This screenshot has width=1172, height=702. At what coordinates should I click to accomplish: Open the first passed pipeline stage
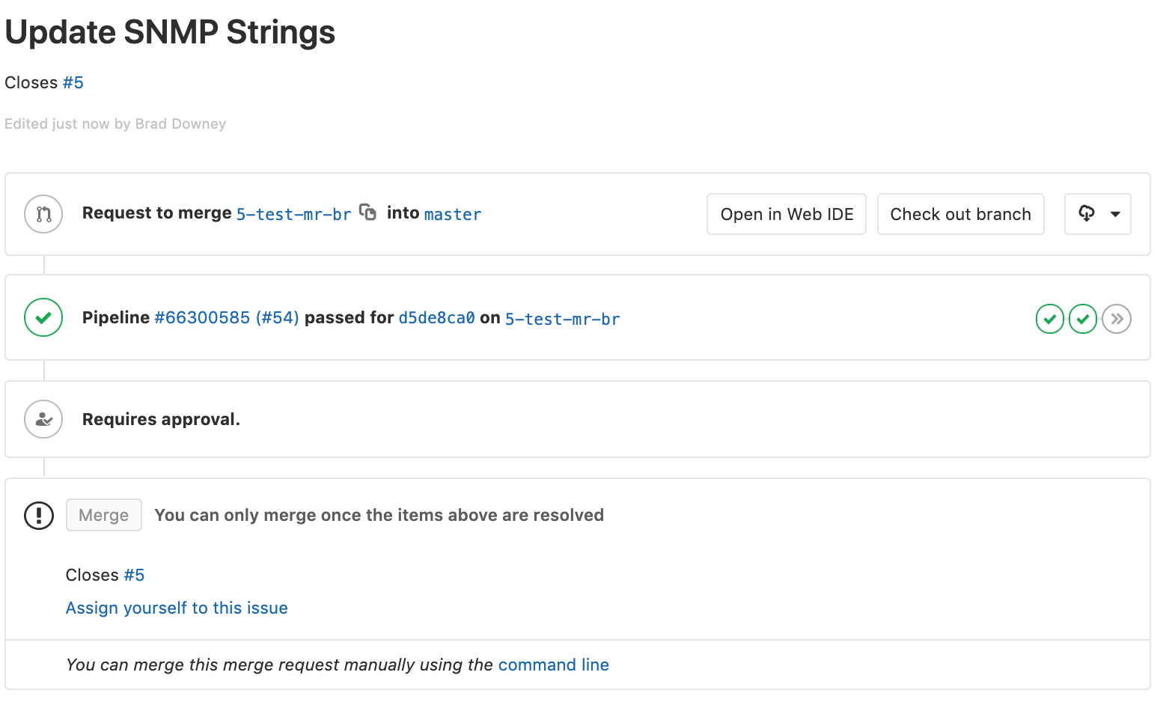(1050, 319)
